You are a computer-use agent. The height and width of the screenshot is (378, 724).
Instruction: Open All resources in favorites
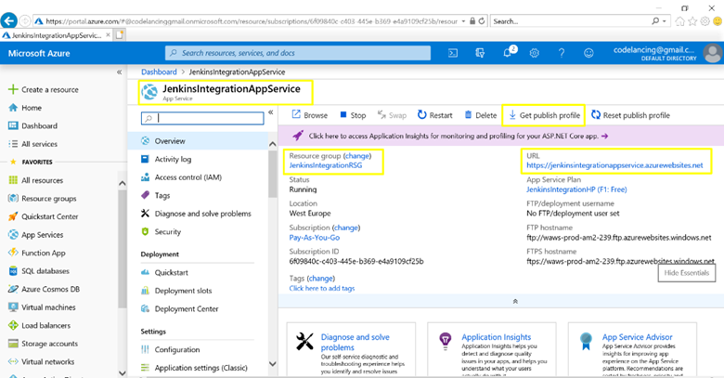(x=35, y=180)
